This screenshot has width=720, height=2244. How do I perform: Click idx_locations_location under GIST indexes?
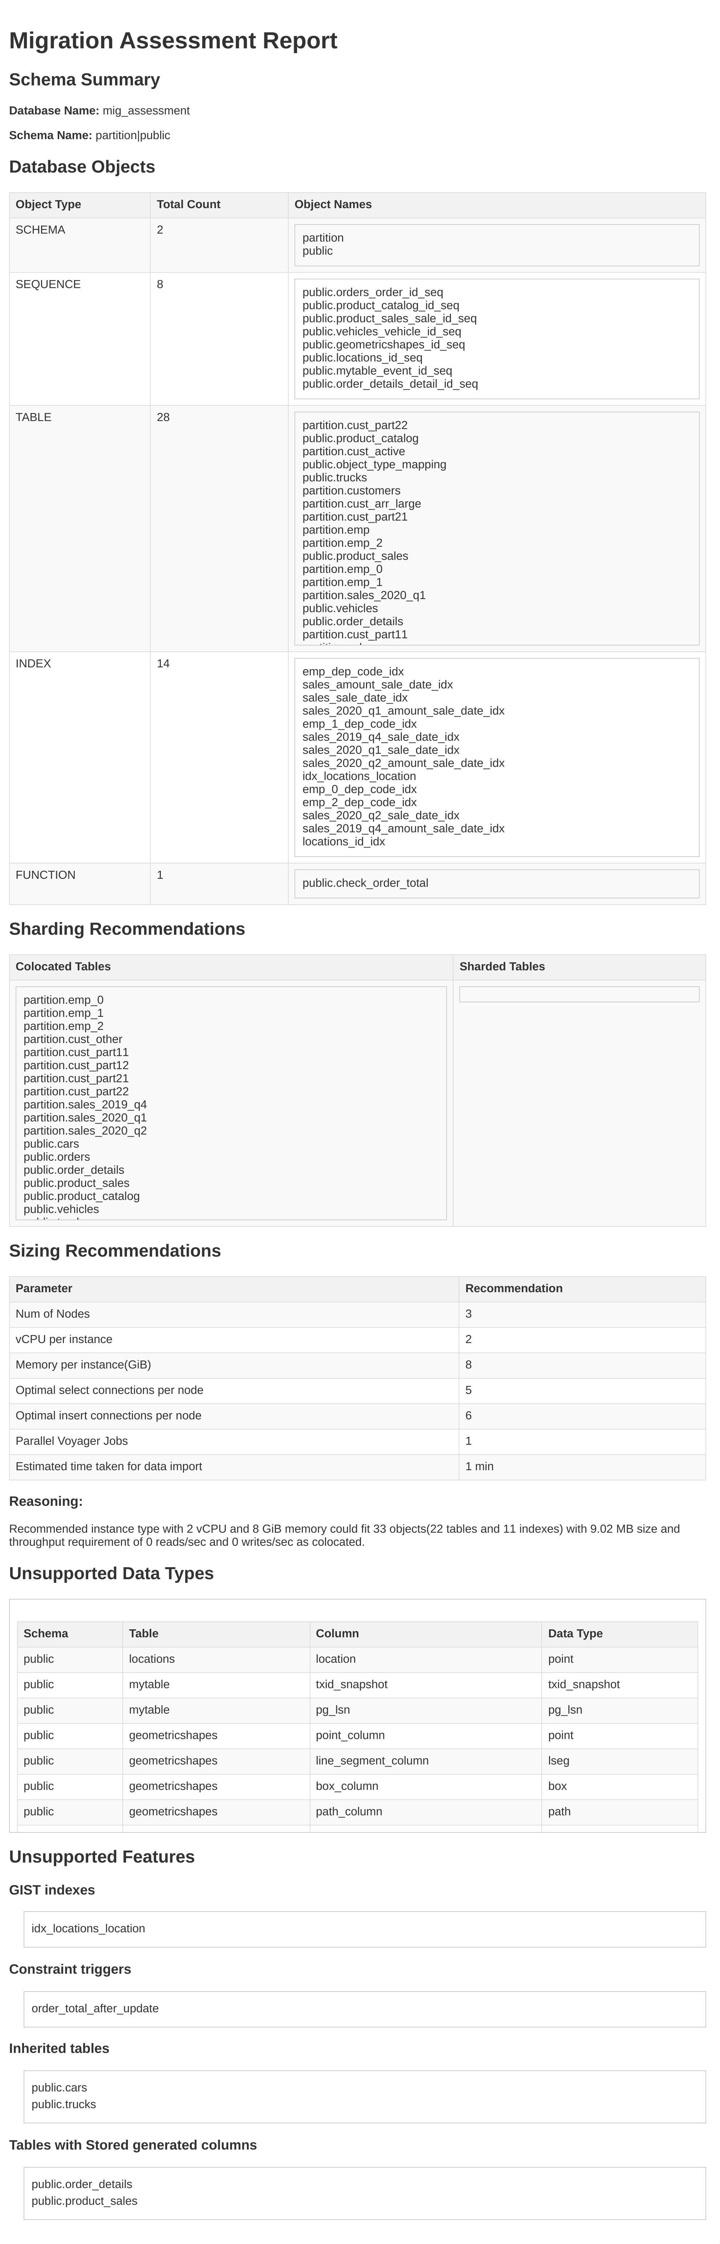point(88,1929)
